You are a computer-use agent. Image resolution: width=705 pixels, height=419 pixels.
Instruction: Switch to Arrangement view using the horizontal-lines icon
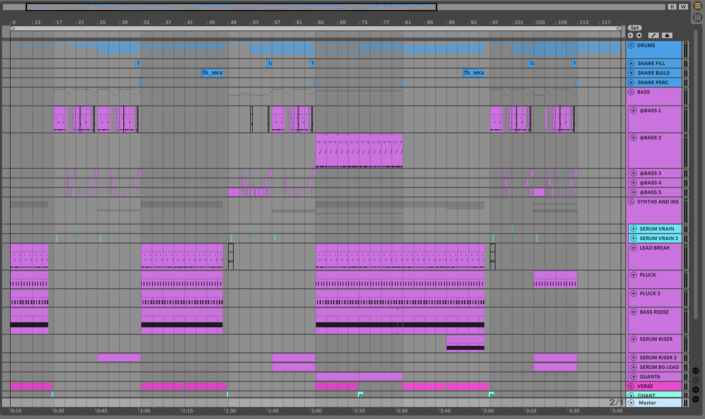pyautogui.click(x=697, y=6)
